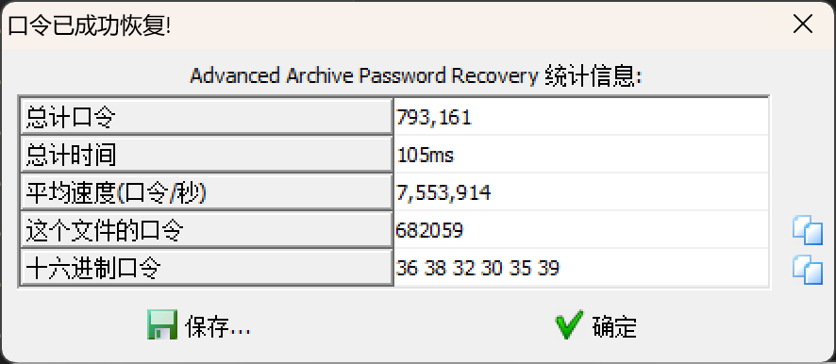836x364 pixels.
Task: Click the 682059 password value field
Action: [581, 230]
